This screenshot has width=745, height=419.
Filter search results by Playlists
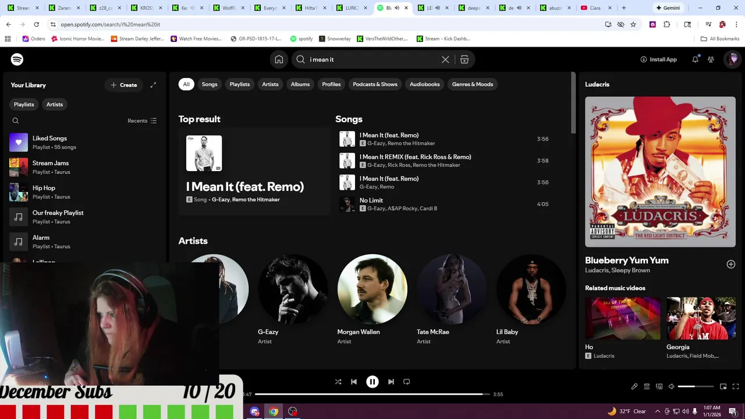(240, 84)
